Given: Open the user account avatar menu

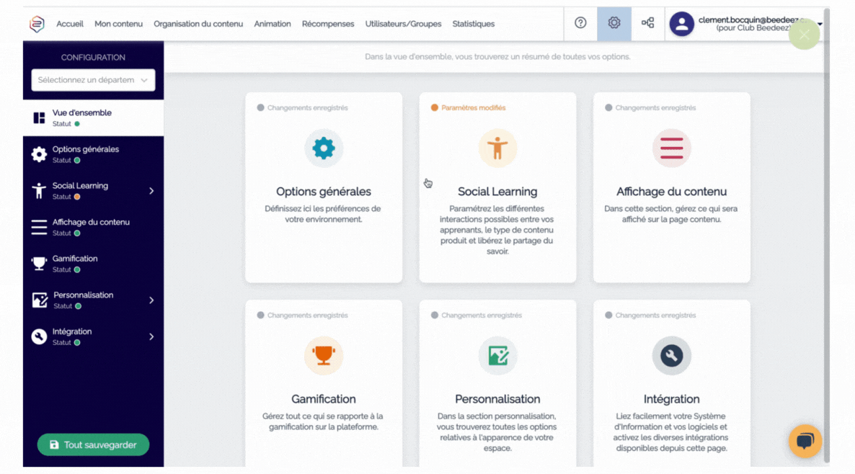Looking at the screenshot, I should click(681, 24).
